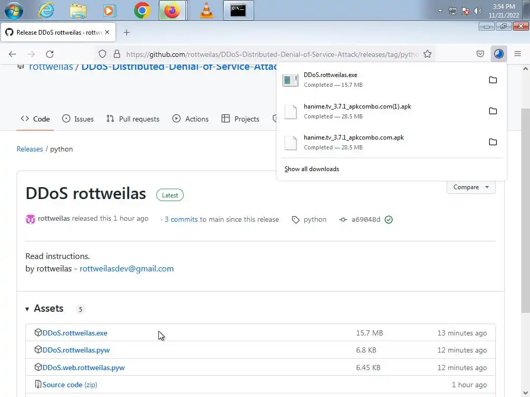Screen dimensions: 530x397
Task: Show hanime.tv_3.7.1_apkcombo.com(1).apk in folder
Action: (493, 111)
